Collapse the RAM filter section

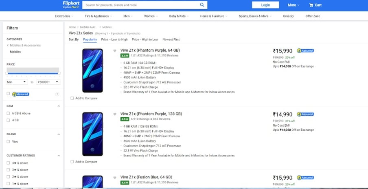pos(59,106)
